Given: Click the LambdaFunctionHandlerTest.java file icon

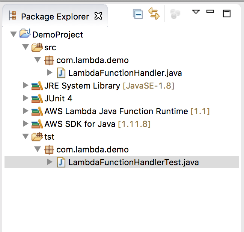Looking at the screenshot, I should [61, 162].
